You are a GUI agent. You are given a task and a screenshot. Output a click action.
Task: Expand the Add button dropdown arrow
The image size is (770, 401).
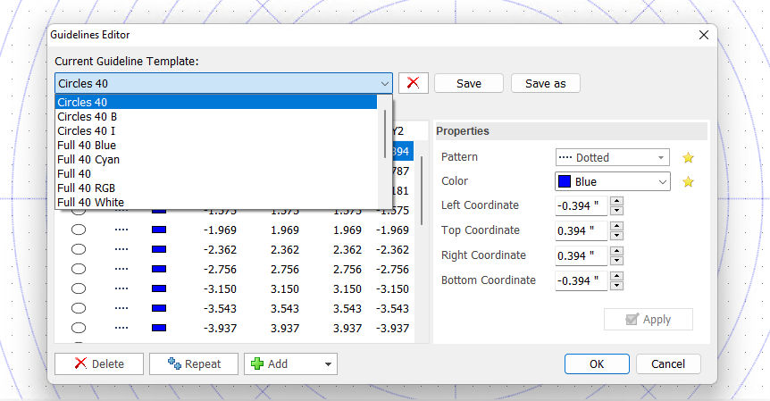[328, 364]
